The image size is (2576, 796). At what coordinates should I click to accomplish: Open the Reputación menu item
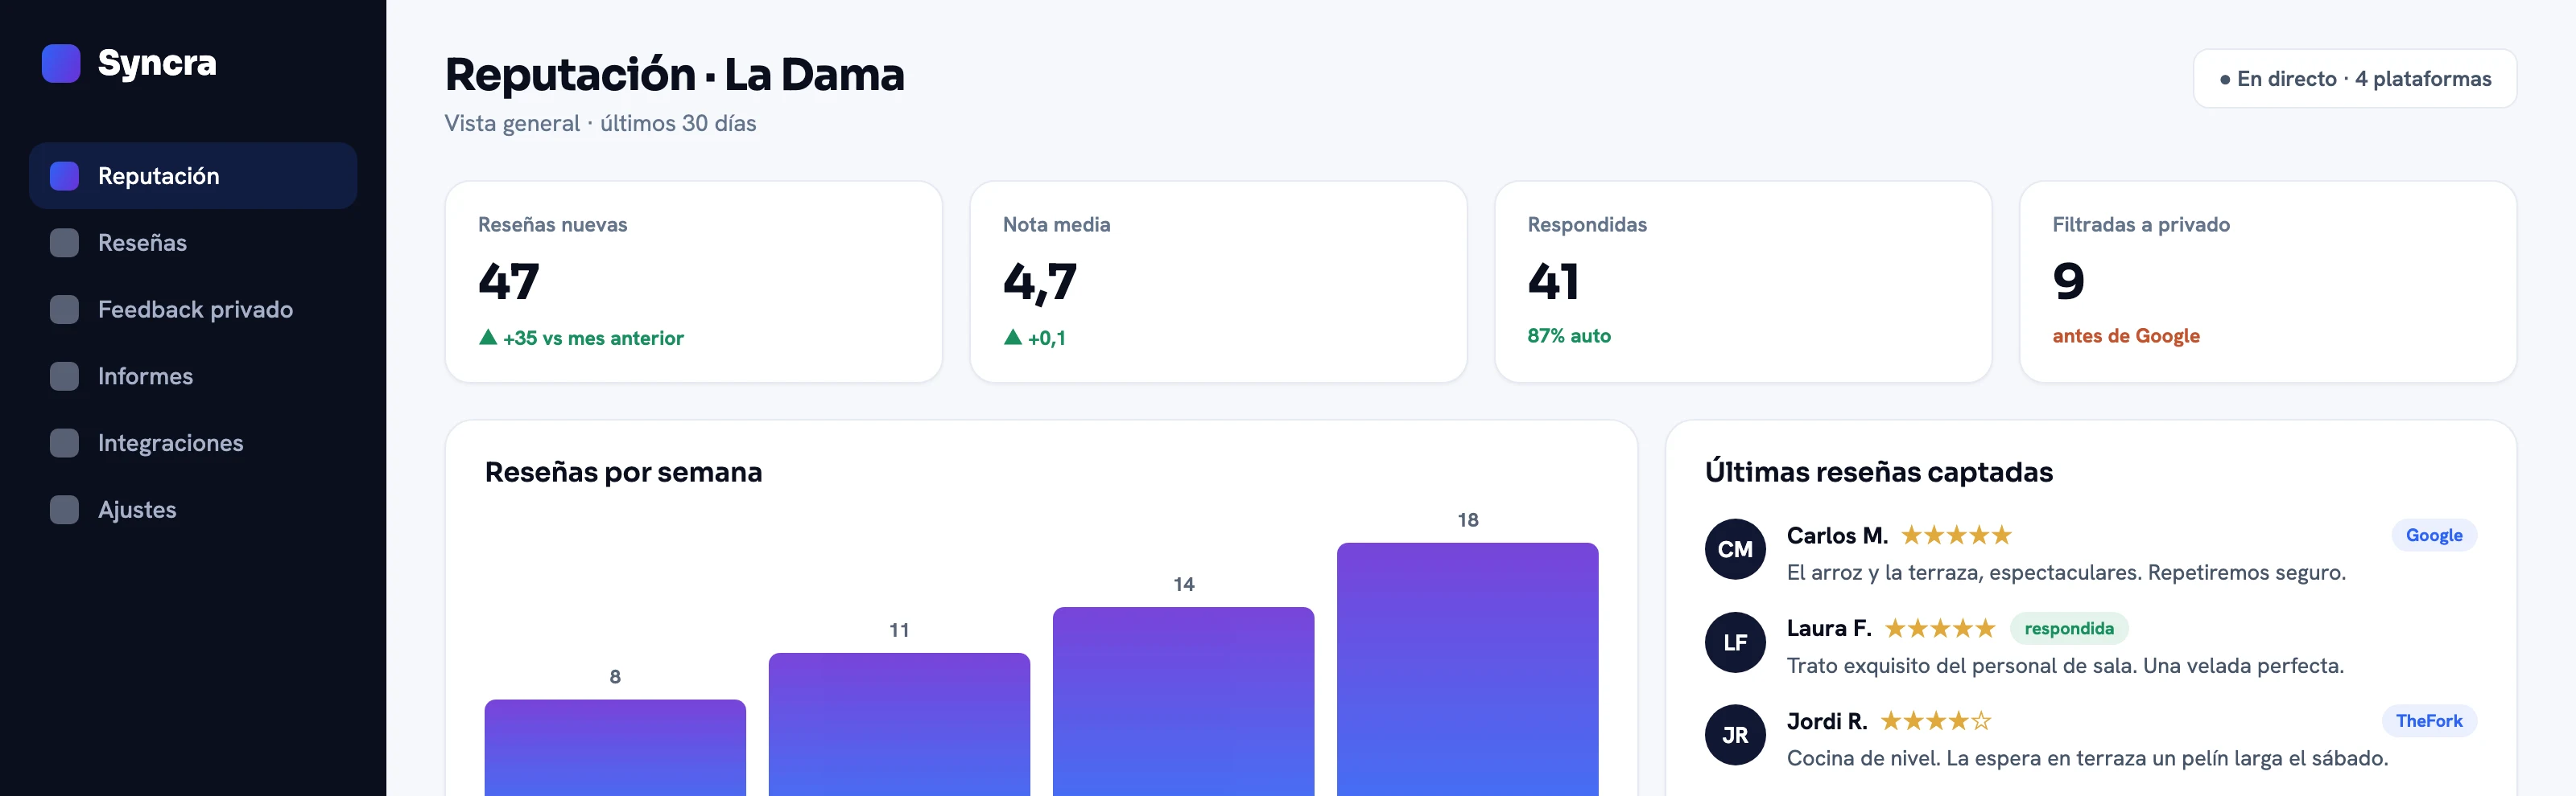tap(193, 176)
